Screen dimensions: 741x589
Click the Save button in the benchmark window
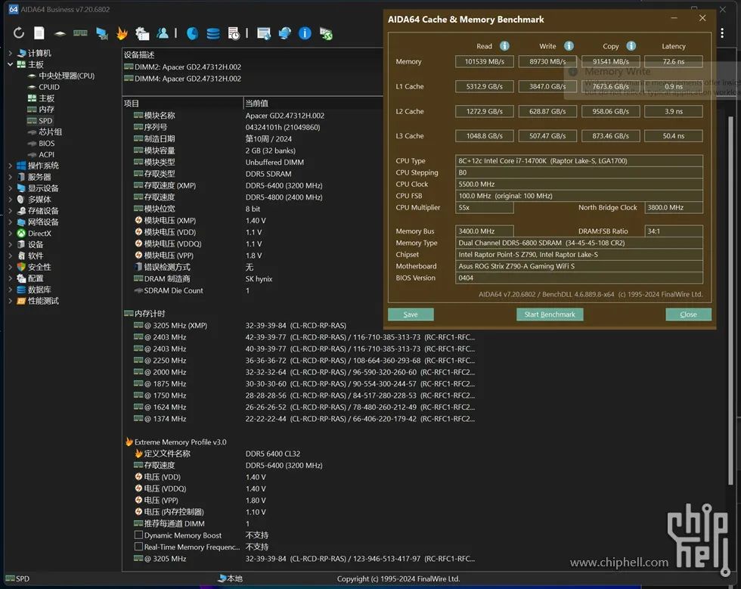pyautogui.click(x=411, y=315)
